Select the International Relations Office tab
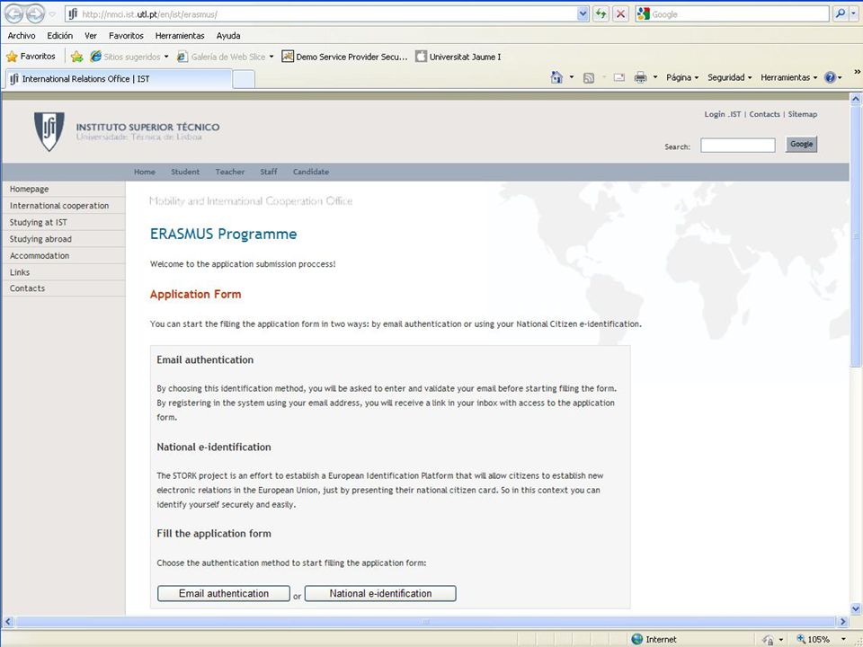Viewport: 863px width, 647px height. (x=117, y=79)
